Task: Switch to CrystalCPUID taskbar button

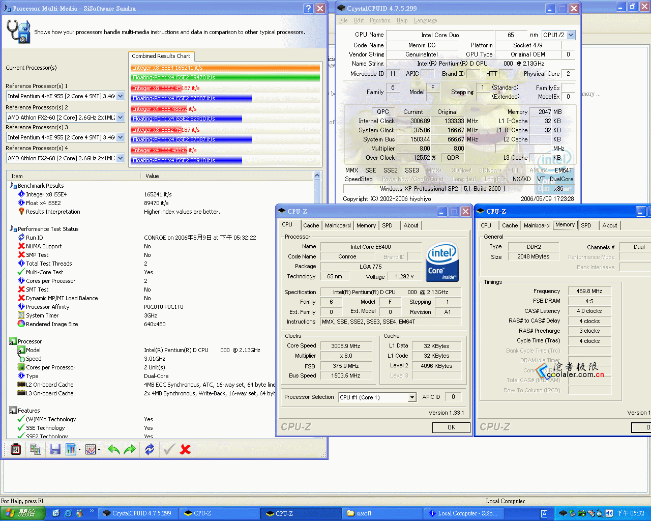Action: pos(139,513)
